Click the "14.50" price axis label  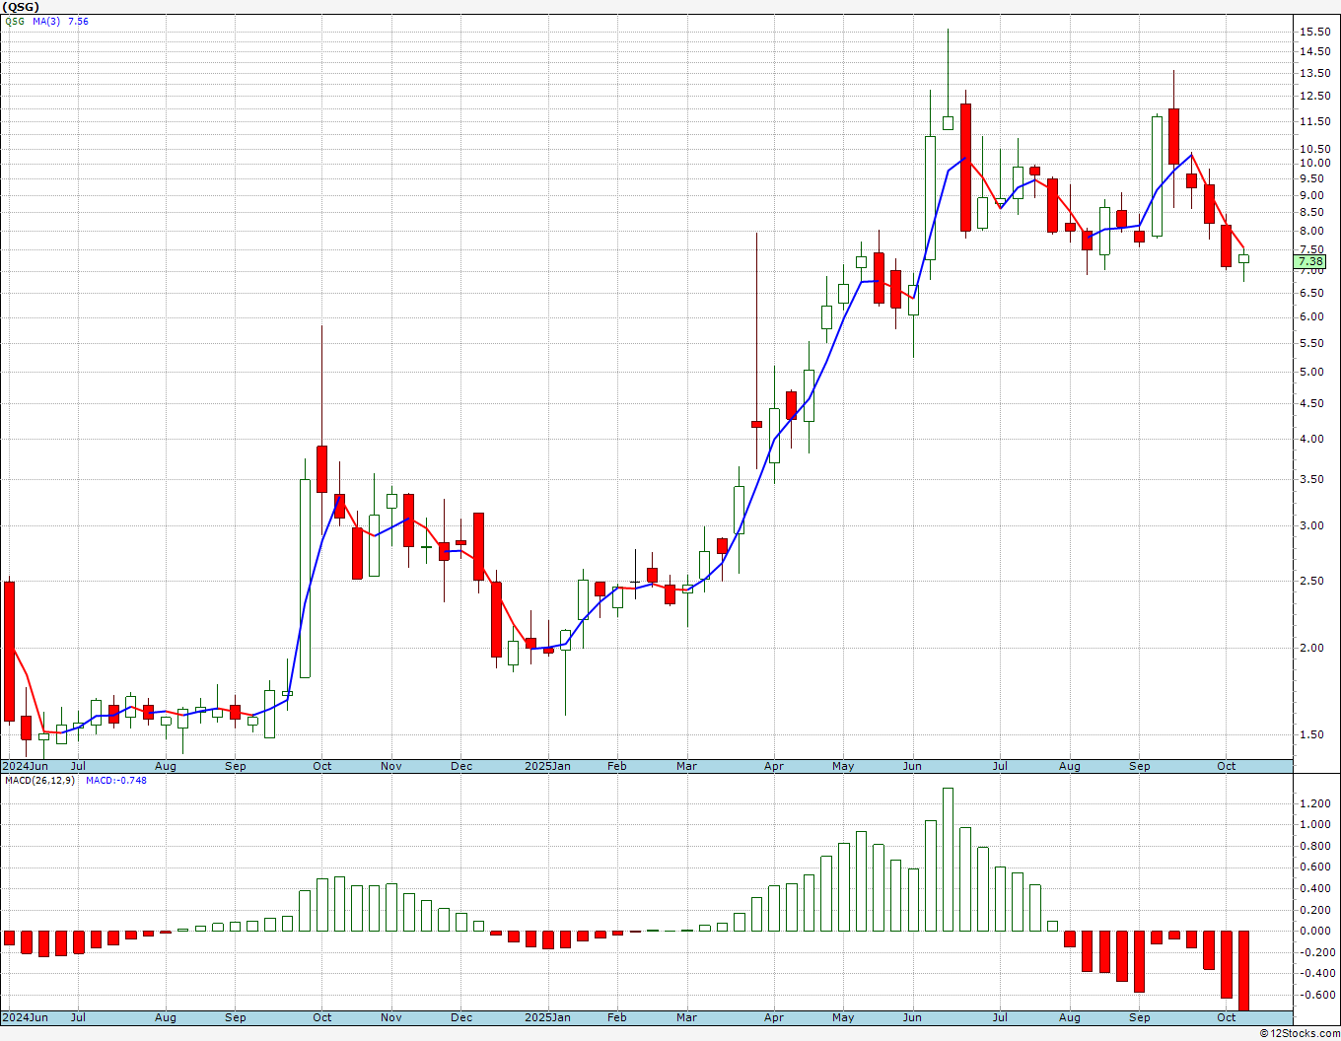click(x=1314, y=51)
